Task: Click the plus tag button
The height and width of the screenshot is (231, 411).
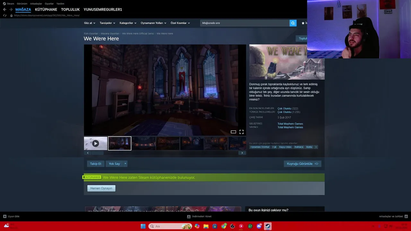Action: (x=316, y=147)
